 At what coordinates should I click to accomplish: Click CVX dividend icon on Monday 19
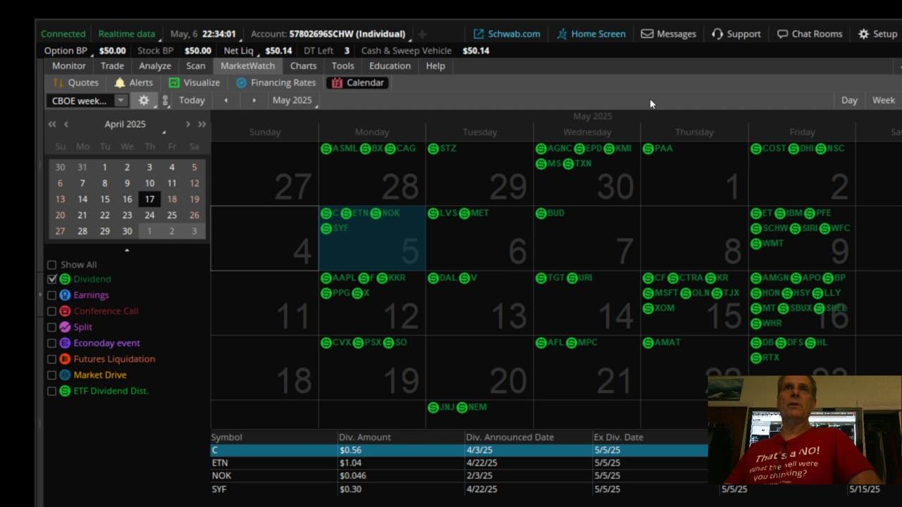click(326, 343)
